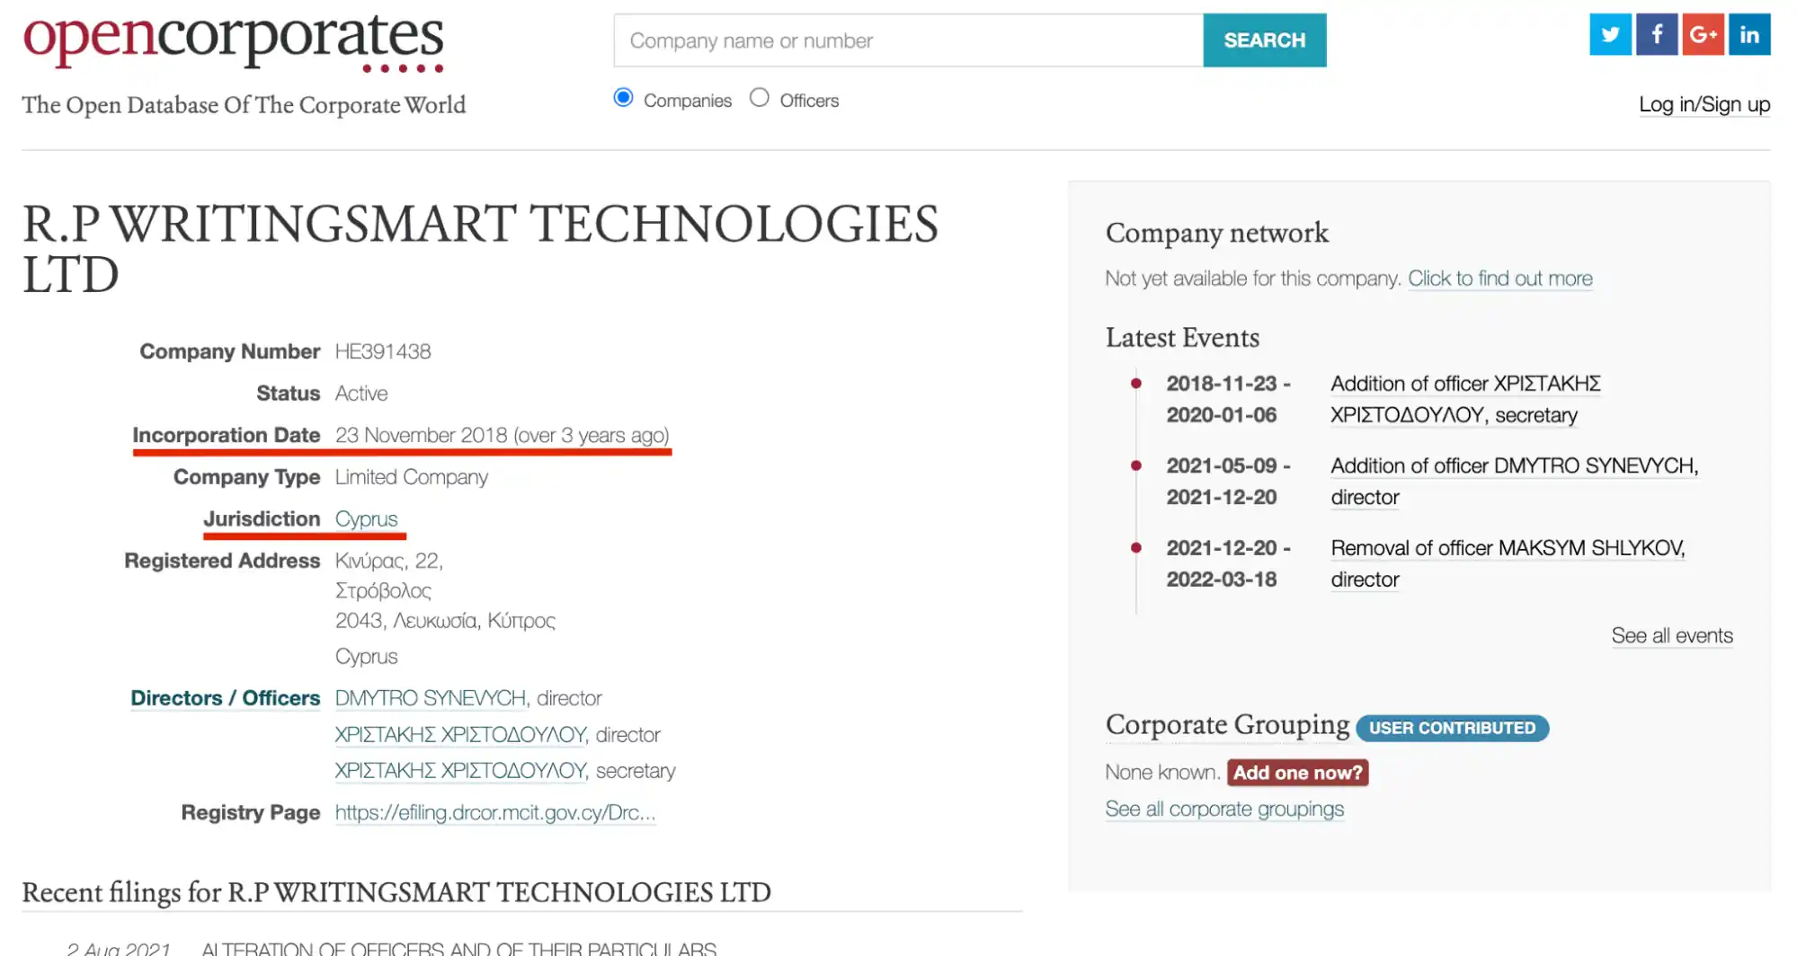Open the efiling.drcor.mcit.gov.cy registry page link
Screen dimensions: 1797x956
coord(495,812)
